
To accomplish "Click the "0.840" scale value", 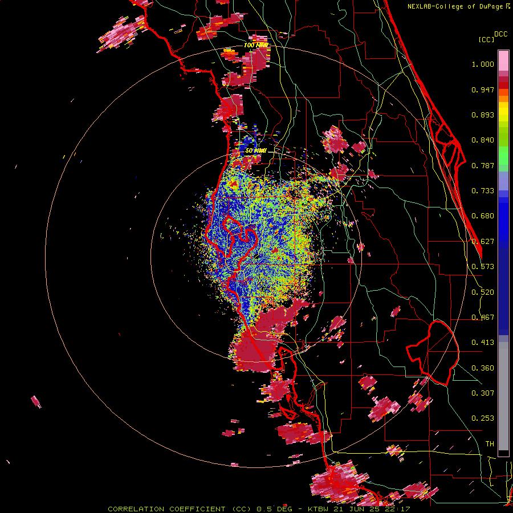I will (483, 140).
